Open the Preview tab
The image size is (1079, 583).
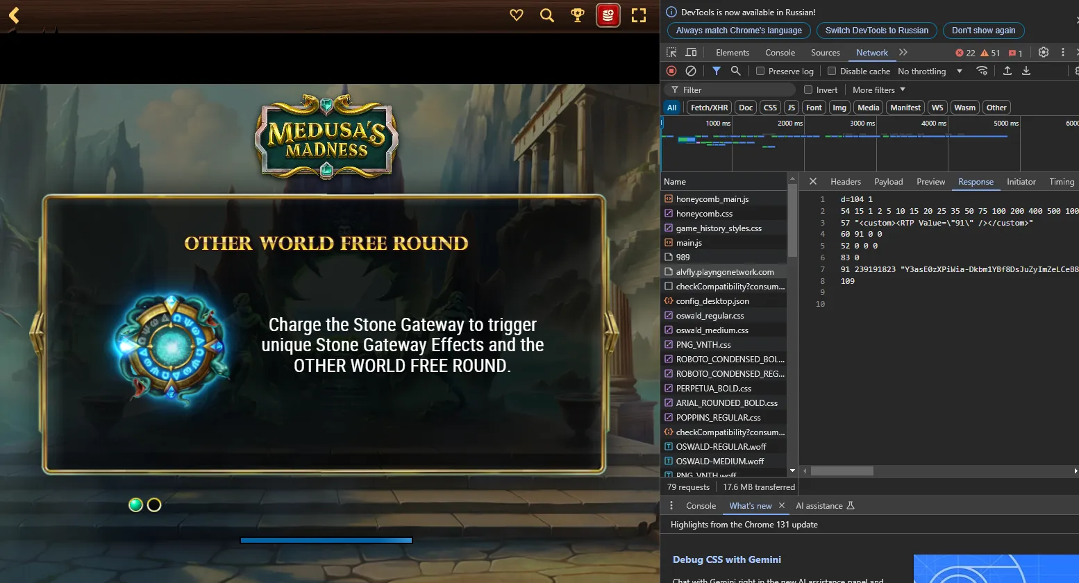point(931,182)
